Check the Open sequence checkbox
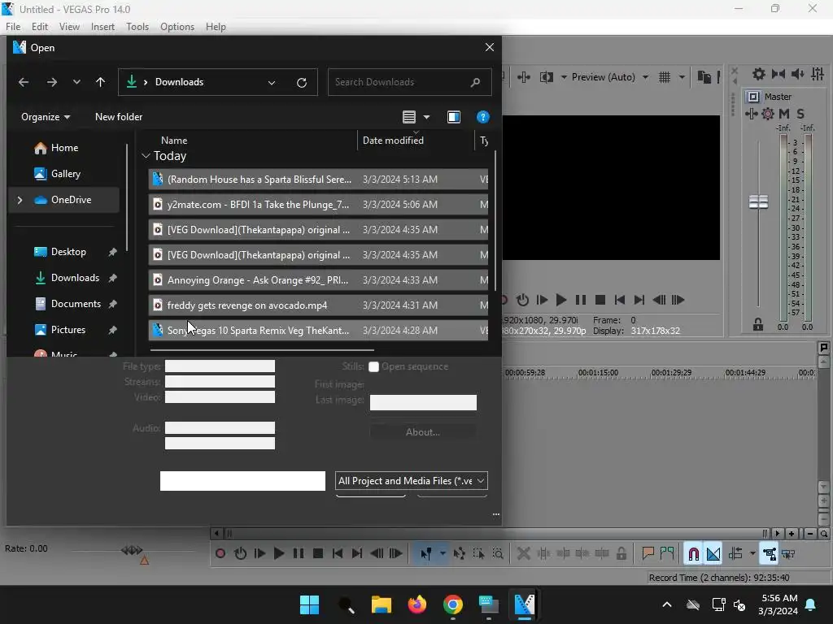833x624 pixels. (x=373, y=366)
